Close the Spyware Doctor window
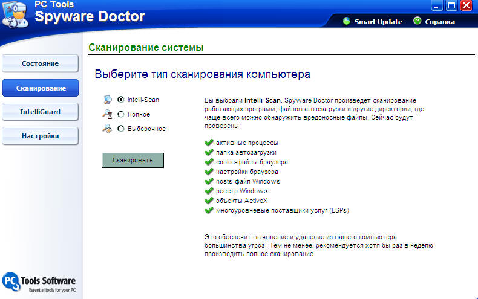Viewport: 478px width, 299px height. (x=467, y=5)
